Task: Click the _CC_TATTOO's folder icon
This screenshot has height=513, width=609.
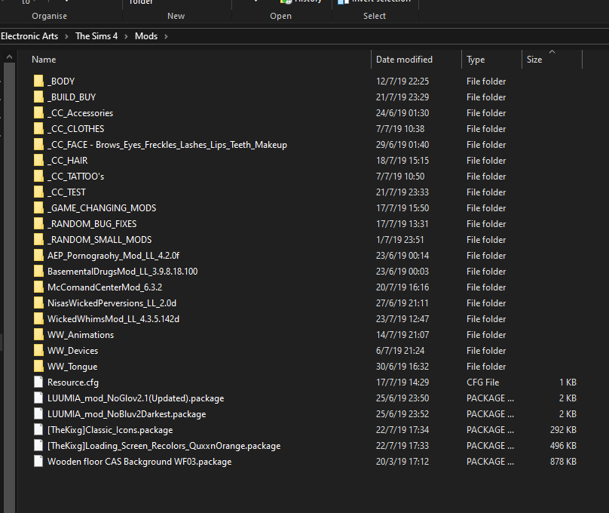Action: pos(38,176)
